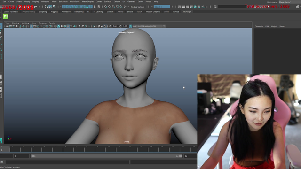Image resolution: width=301 pixels, height=169 pixels.
Task: Click the camera bookmarks icon
Action: click(x=17, y=26)
